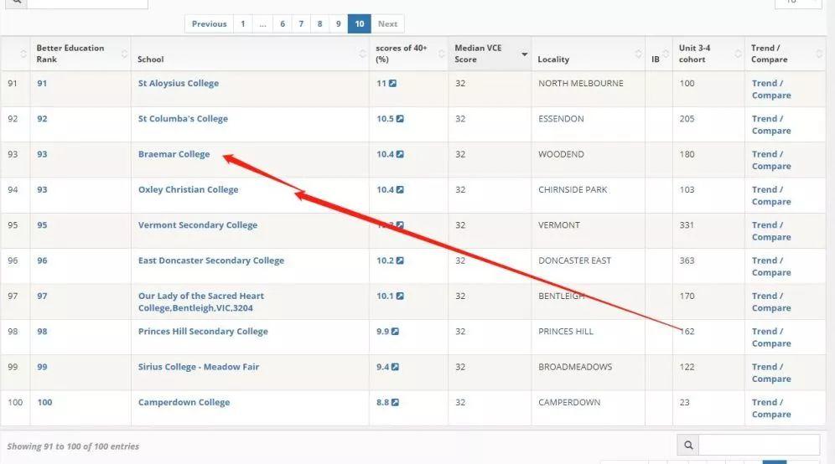Open score chart icon for East Doncaster Secondary
The height and width of the screenshot is (464, 835).
(x=400, y=260)
